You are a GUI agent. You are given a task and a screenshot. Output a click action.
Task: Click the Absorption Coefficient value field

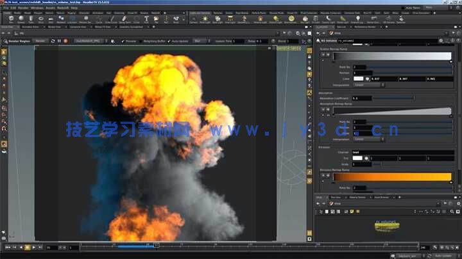[362, 98]
